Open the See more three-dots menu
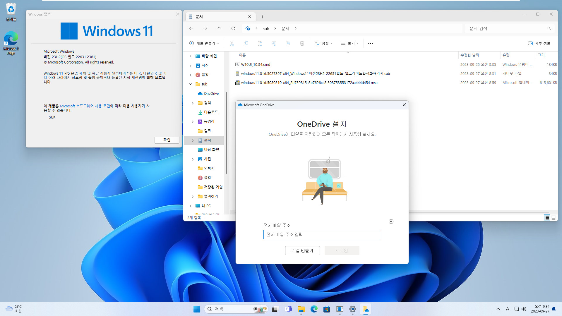This screenshot has width=562, height=316. point(370,43)
